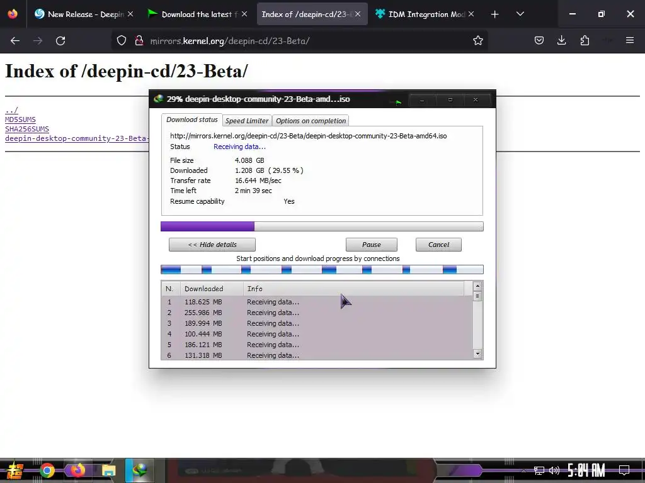Image resolution: width=645 pixels, height=483 pixels.
Task: Open the extensions puzzle icon
Action: (585, 41)
